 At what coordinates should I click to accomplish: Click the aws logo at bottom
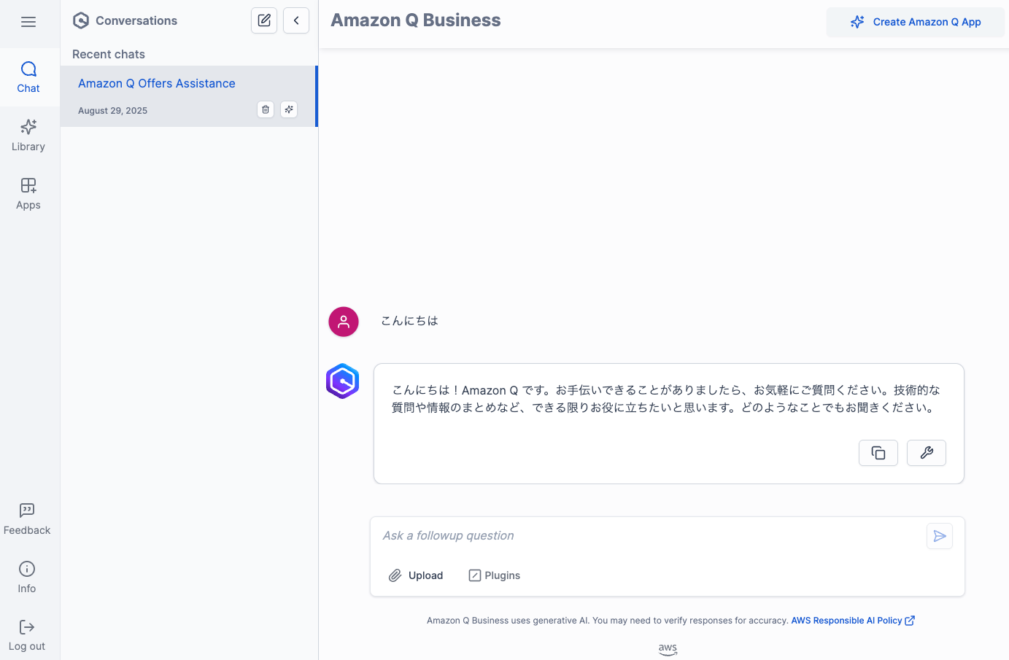point(668,649)
